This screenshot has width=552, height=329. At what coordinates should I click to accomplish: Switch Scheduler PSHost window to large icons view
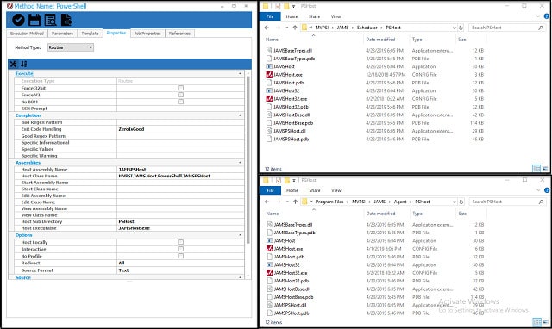[545, 168]
